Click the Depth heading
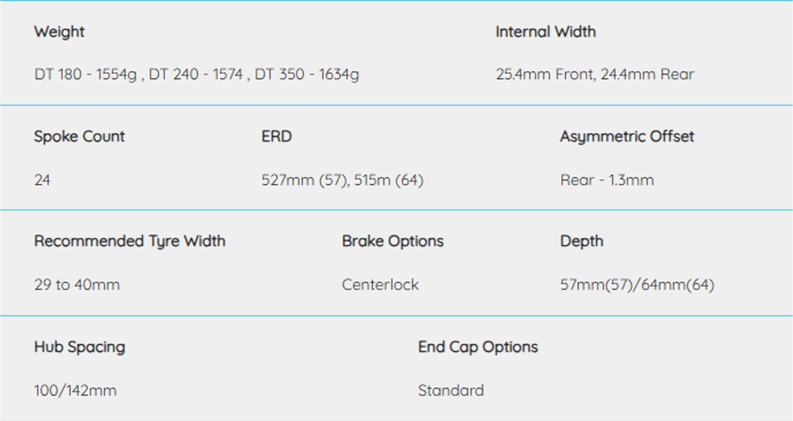This screenshot has height=421, width=793. point(582,241)
